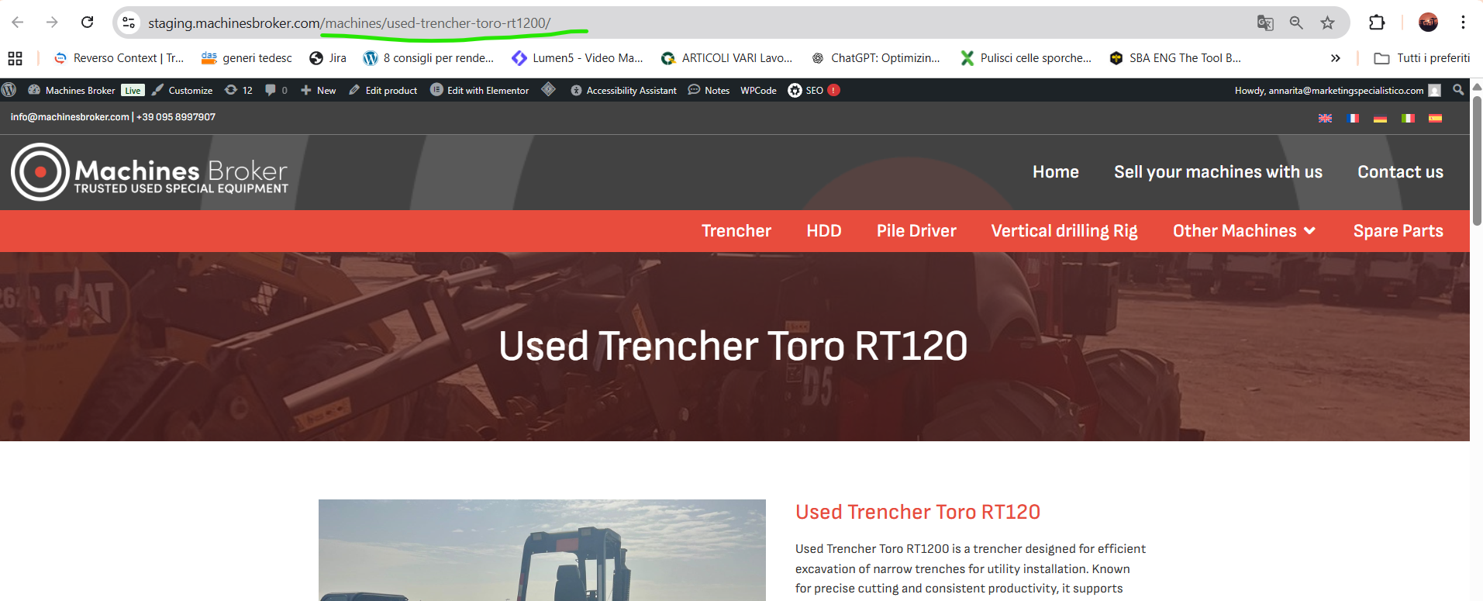Image resolution: width=1483 pixels, height=601 pixels.
Task: Click the page vertical scrollbar thumb
Action: pyautogui.click(x=1477, y=161)
